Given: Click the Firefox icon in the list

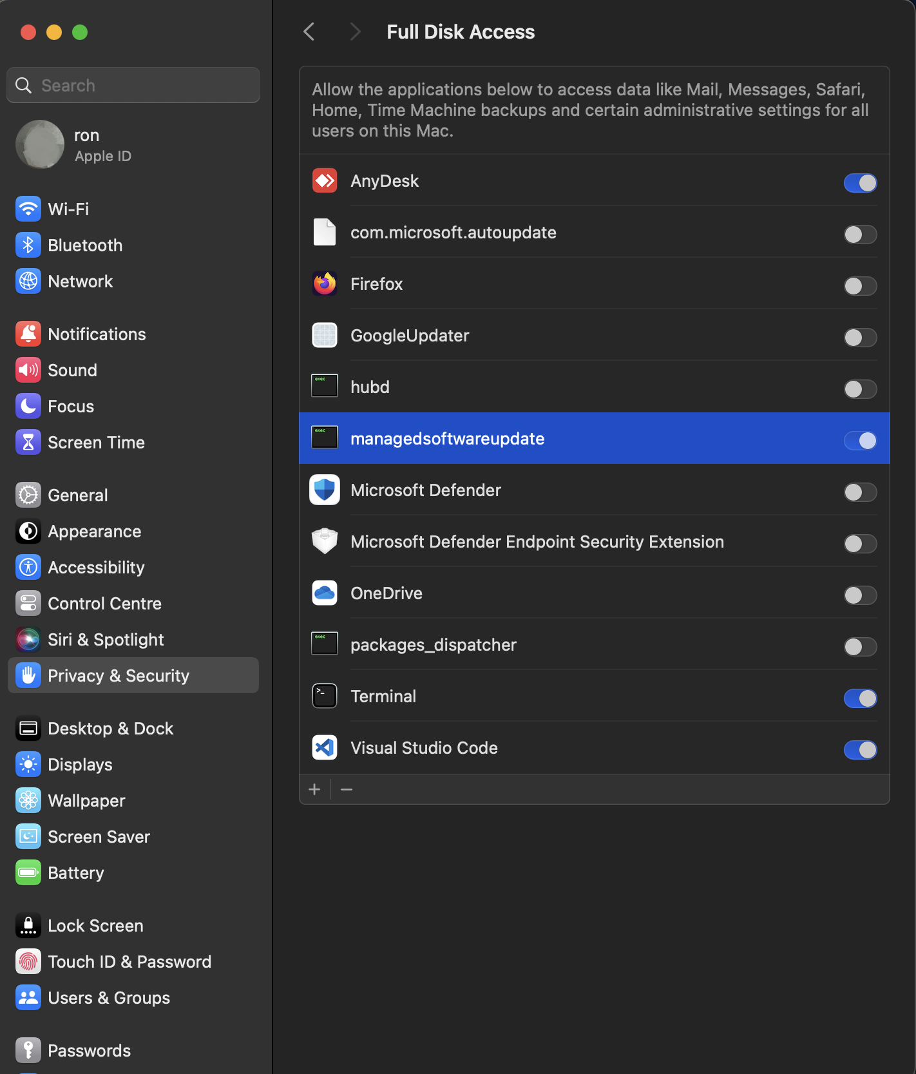Looking at the screenshot, I should point(324,284).
